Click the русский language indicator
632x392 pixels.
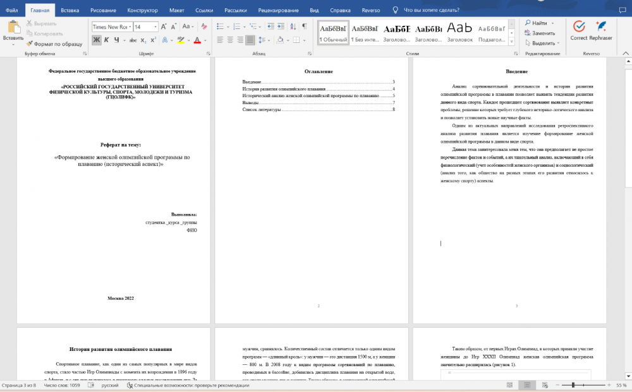pyautogui.click(x=109, y=385)
